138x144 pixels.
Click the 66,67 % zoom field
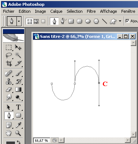41,141
